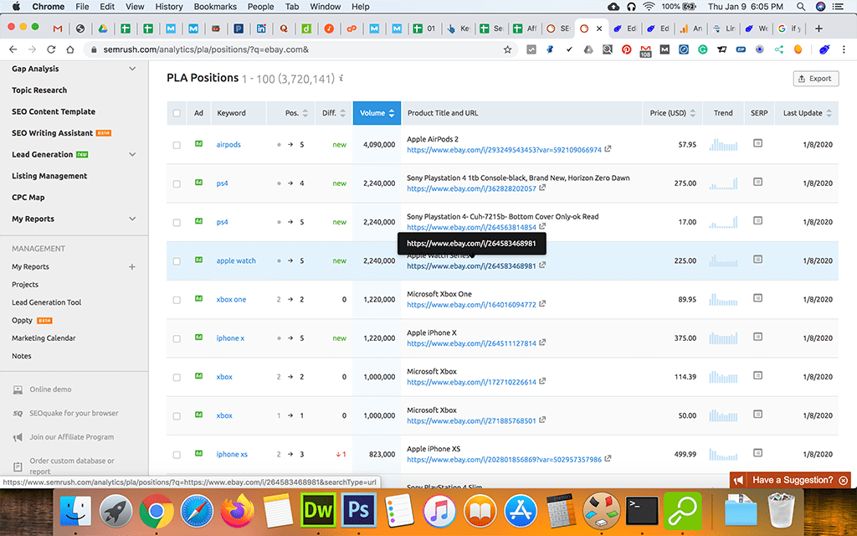
Task: Open Topic Research in sidebar
Action: (x=39, y=90)
